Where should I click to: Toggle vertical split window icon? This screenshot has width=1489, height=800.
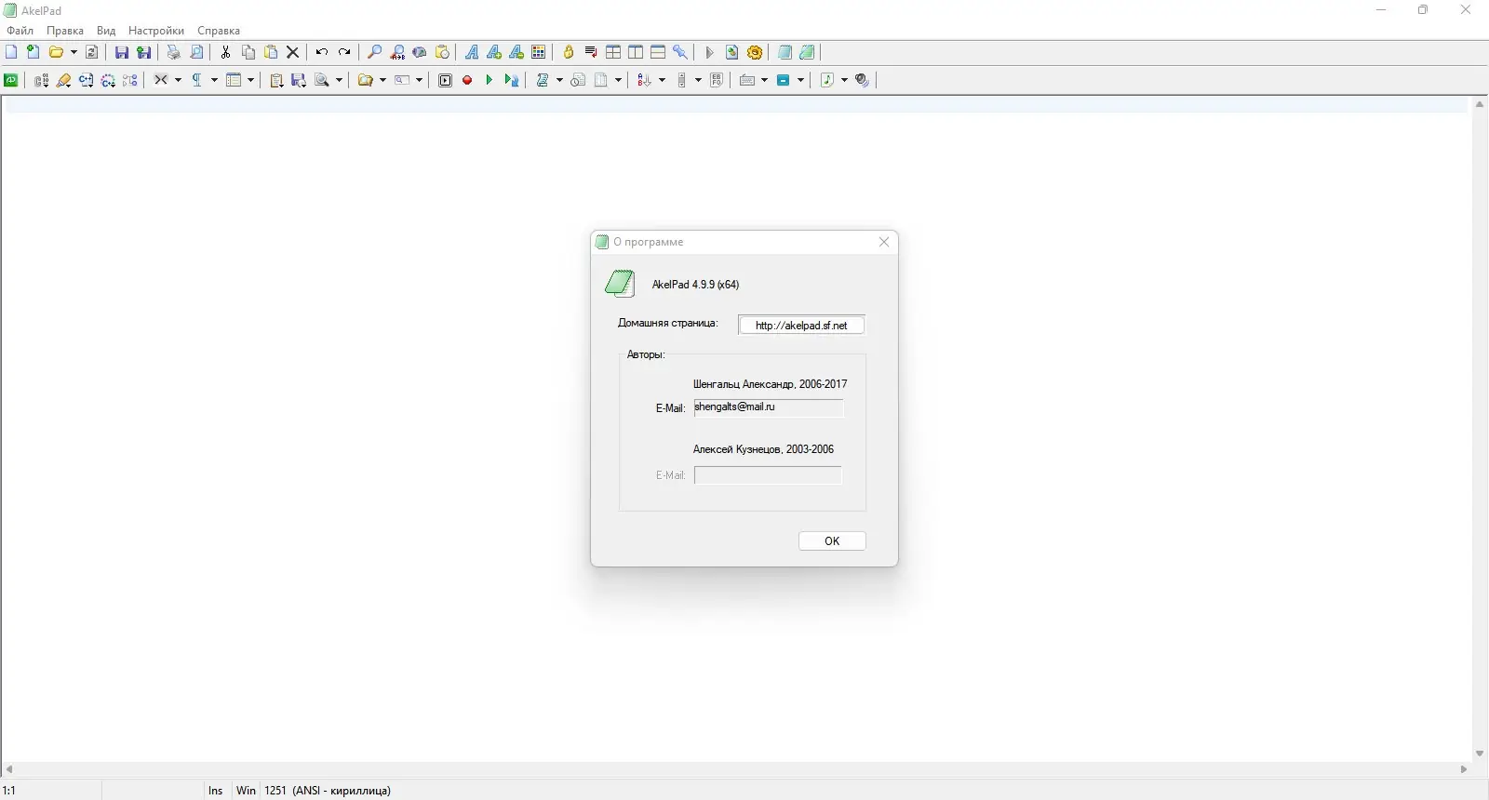point(636,52)
